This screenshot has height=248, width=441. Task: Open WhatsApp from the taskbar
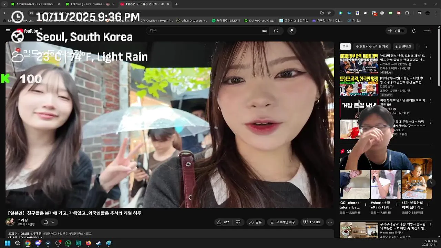click(68, 243)
